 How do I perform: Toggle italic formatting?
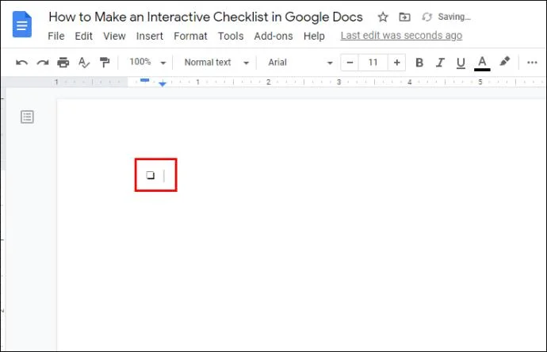[440, 63]
